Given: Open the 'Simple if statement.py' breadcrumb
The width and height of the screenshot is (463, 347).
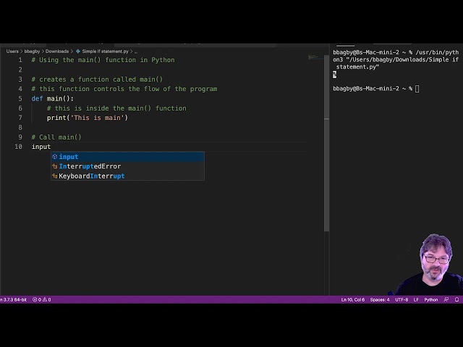Looking at the screenshot, I should point(105,51).
